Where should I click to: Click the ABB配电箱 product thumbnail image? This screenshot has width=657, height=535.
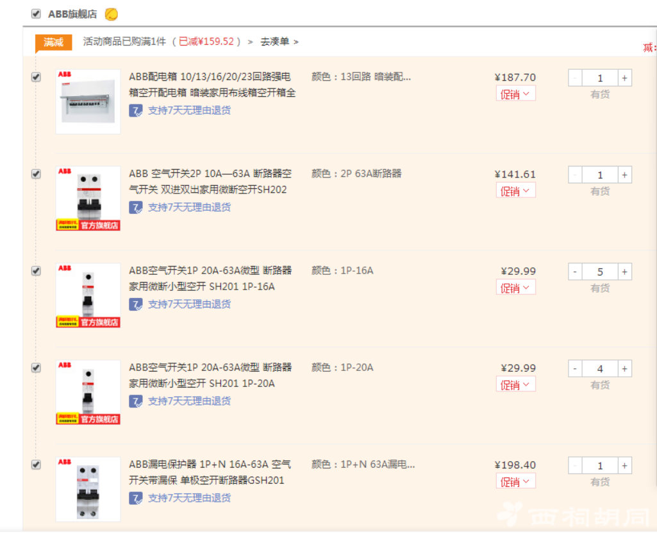[x=88, y=102]
